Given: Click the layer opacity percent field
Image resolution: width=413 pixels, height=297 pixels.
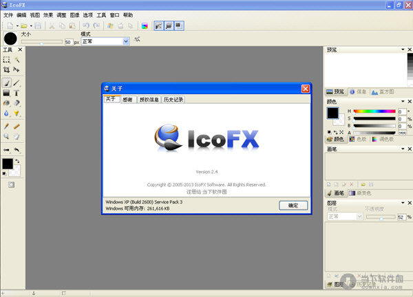Looking at the screenshot, I should (x=401, y=217).
